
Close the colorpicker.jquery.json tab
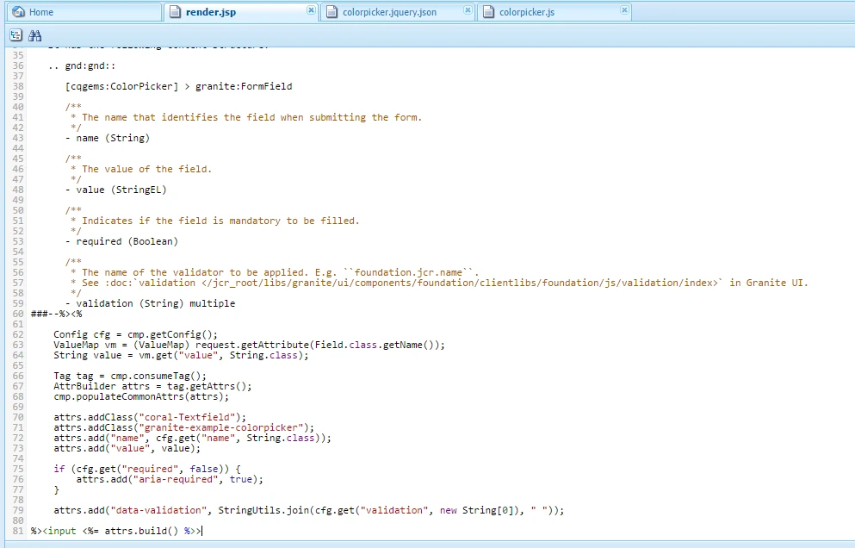(468, 10)
